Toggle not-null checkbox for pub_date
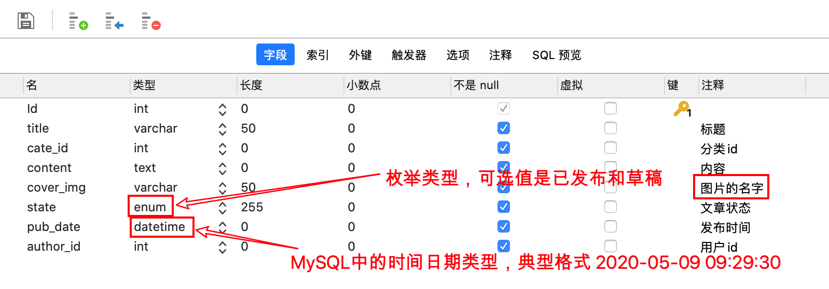 click(x=504, y=226)
